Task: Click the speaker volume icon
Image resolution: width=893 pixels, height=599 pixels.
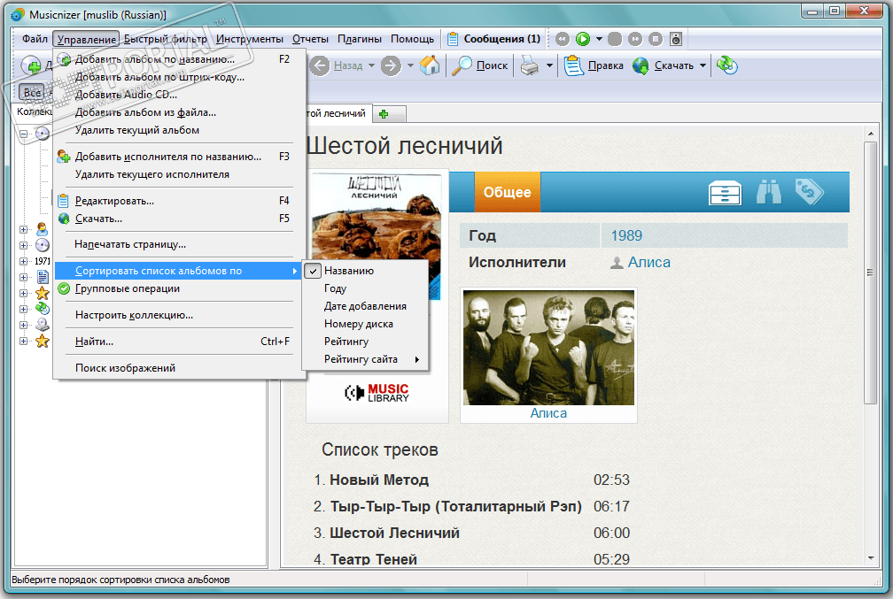Action: point(675,39)
